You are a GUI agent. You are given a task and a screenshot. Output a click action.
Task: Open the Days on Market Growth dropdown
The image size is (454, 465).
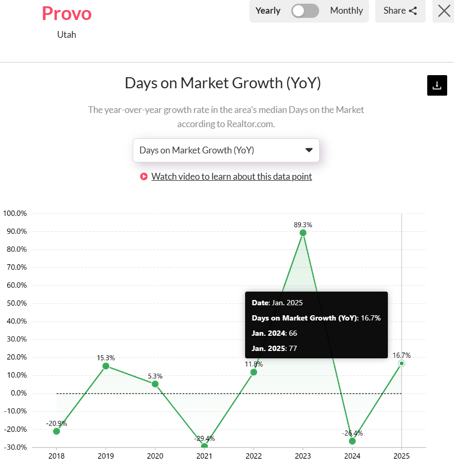[226, 150]
